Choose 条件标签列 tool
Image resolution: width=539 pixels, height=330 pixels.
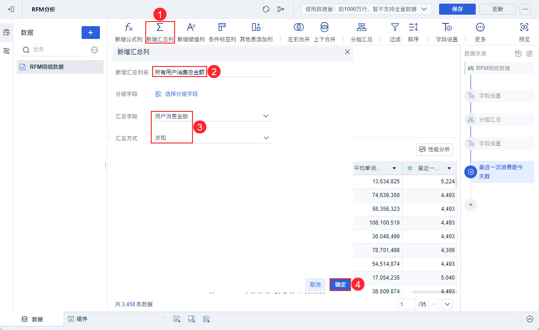point(222,32)
